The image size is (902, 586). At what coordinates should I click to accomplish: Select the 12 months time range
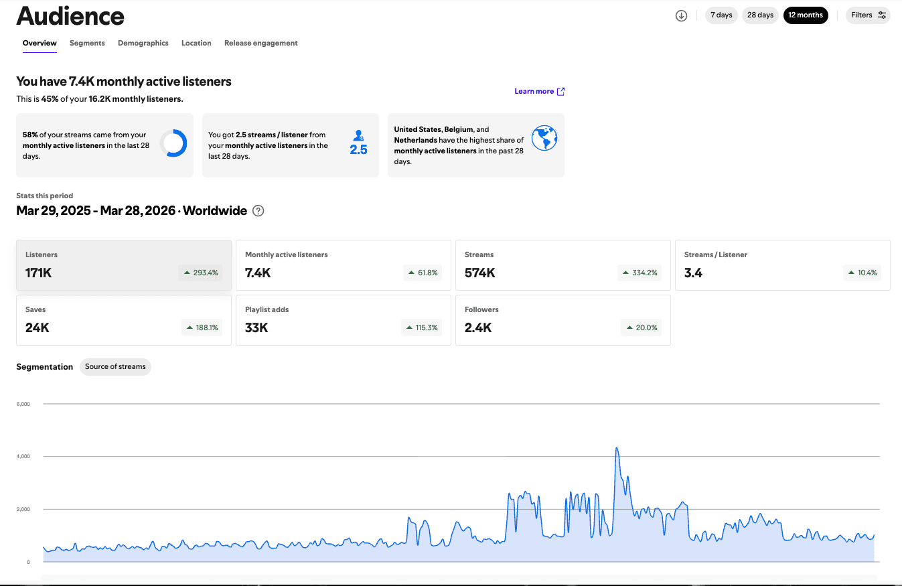point(806,15)
